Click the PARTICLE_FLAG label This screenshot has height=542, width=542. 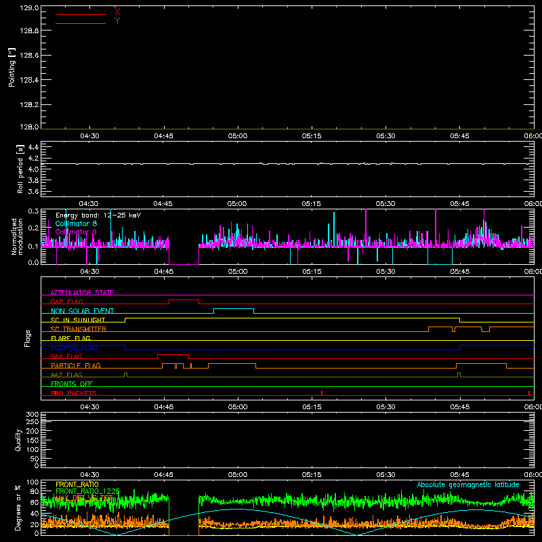(x=76, y=366)
